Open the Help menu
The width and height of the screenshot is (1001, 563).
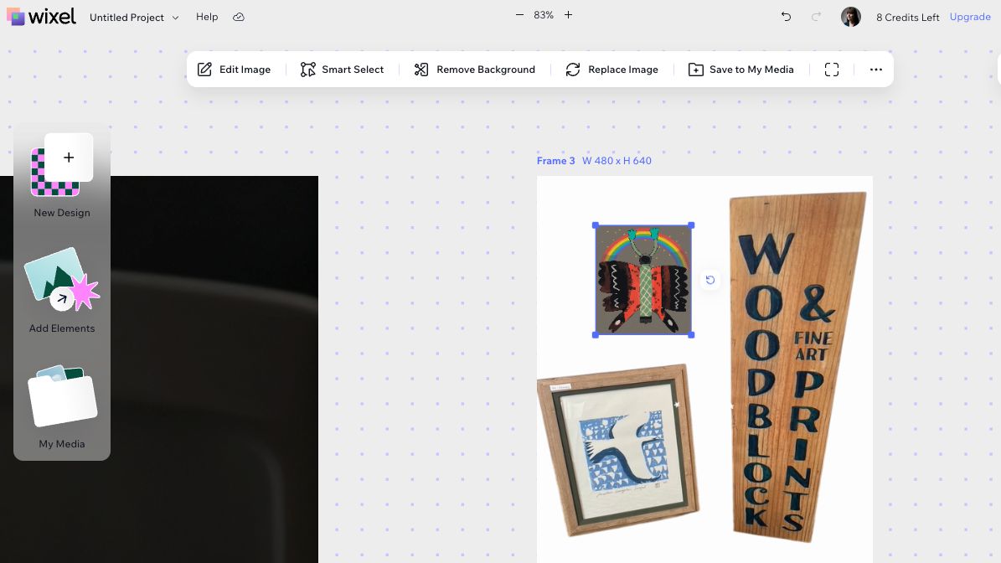click(207, 17)
